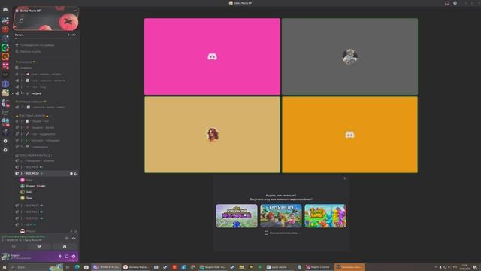Launch the Poxel.io activity thumbnail
The width and height of the screenshot is (481, 271).
(x=281, y=216)
